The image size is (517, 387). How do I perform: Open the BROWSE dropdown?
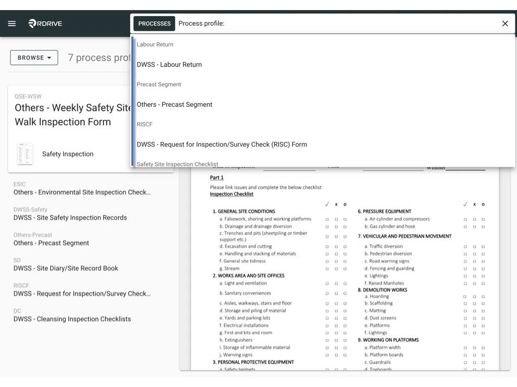click(34, 57)
